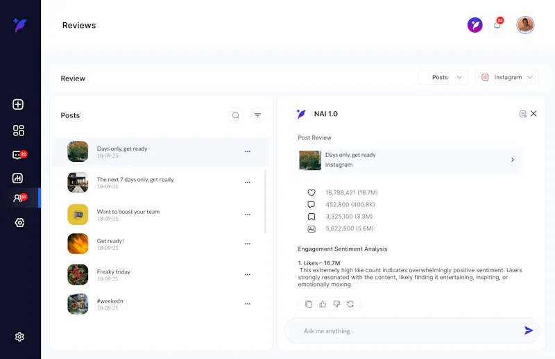Open more options for 'The next 7 days only'
The height and width of the screenshot is (359, 555).
point(248,182)
